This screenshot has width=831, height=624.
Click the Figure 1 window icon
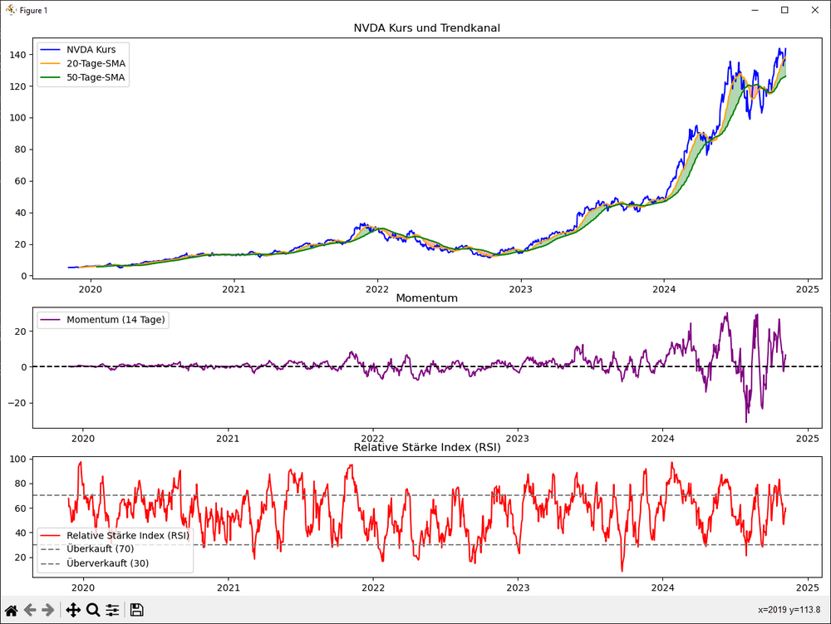pos(11,10)
